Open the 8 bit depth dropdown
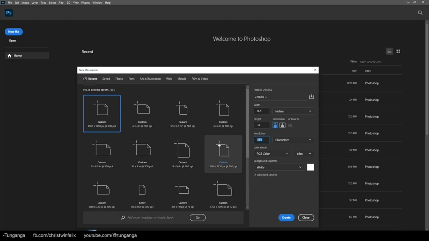The width and height of the screenshot is (429, 241). click(304, 154)
